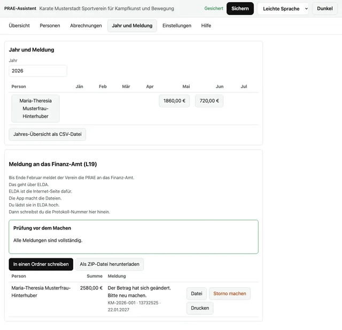342x330 pixels.
Task: Switch to dark mode with Dunkel
Action: pos(325,9)
